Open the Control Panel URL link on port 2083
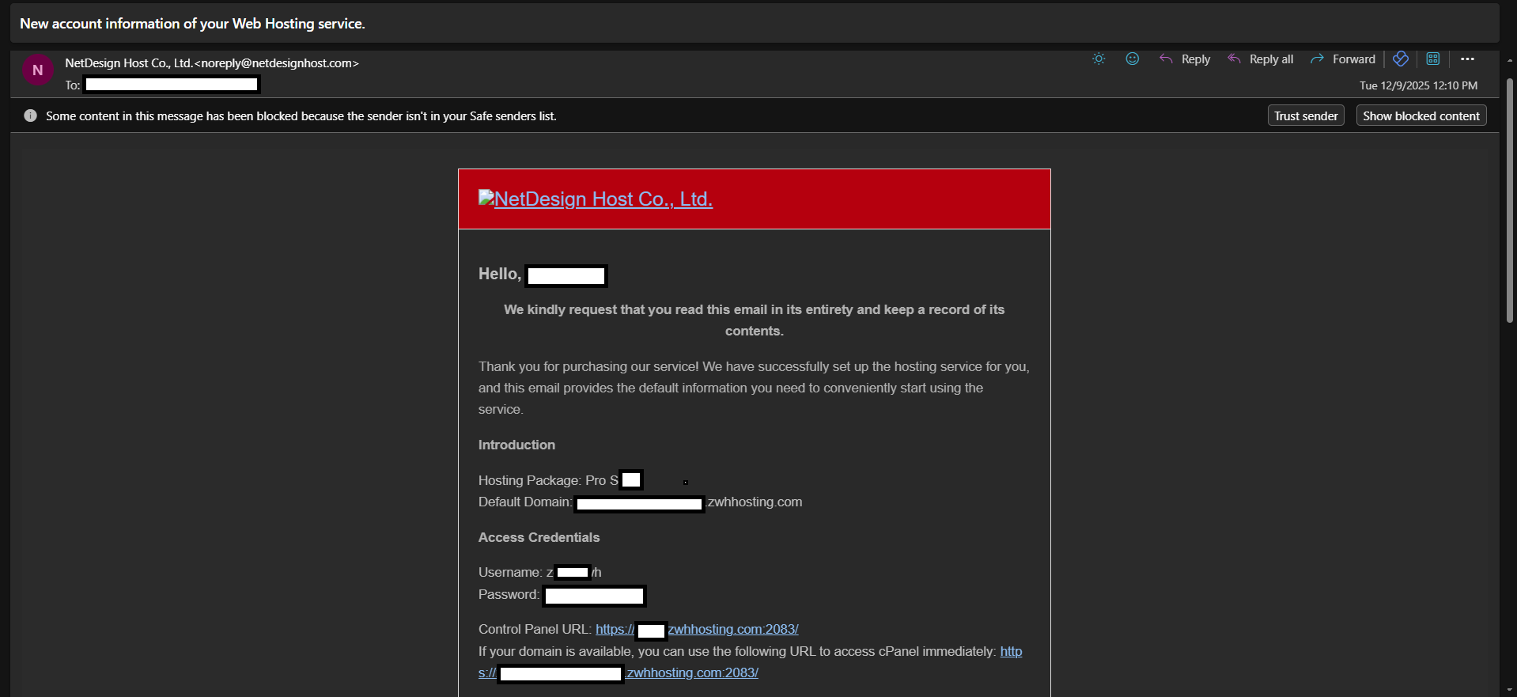 pos(697,629)
